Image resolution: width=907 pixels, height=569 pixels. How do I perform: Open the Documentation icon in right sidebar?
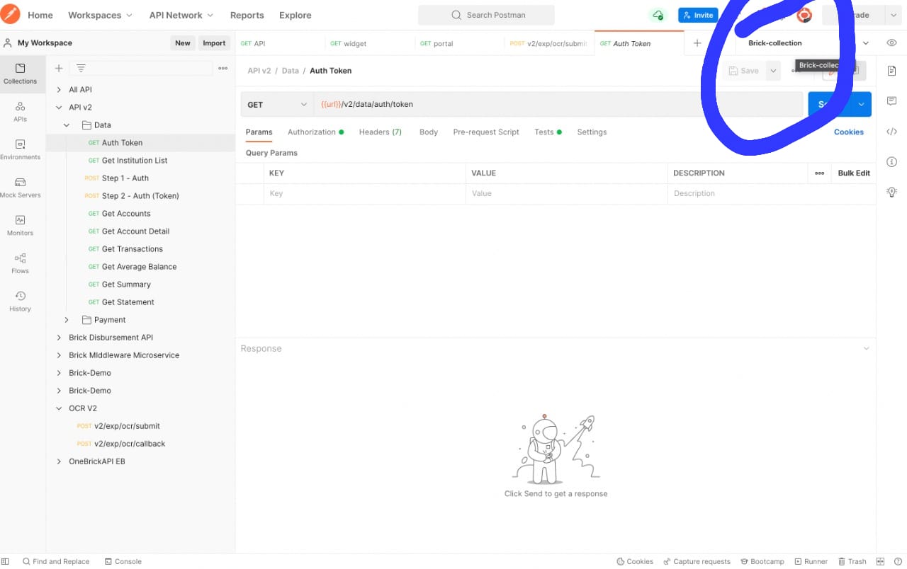click(891, 71)
